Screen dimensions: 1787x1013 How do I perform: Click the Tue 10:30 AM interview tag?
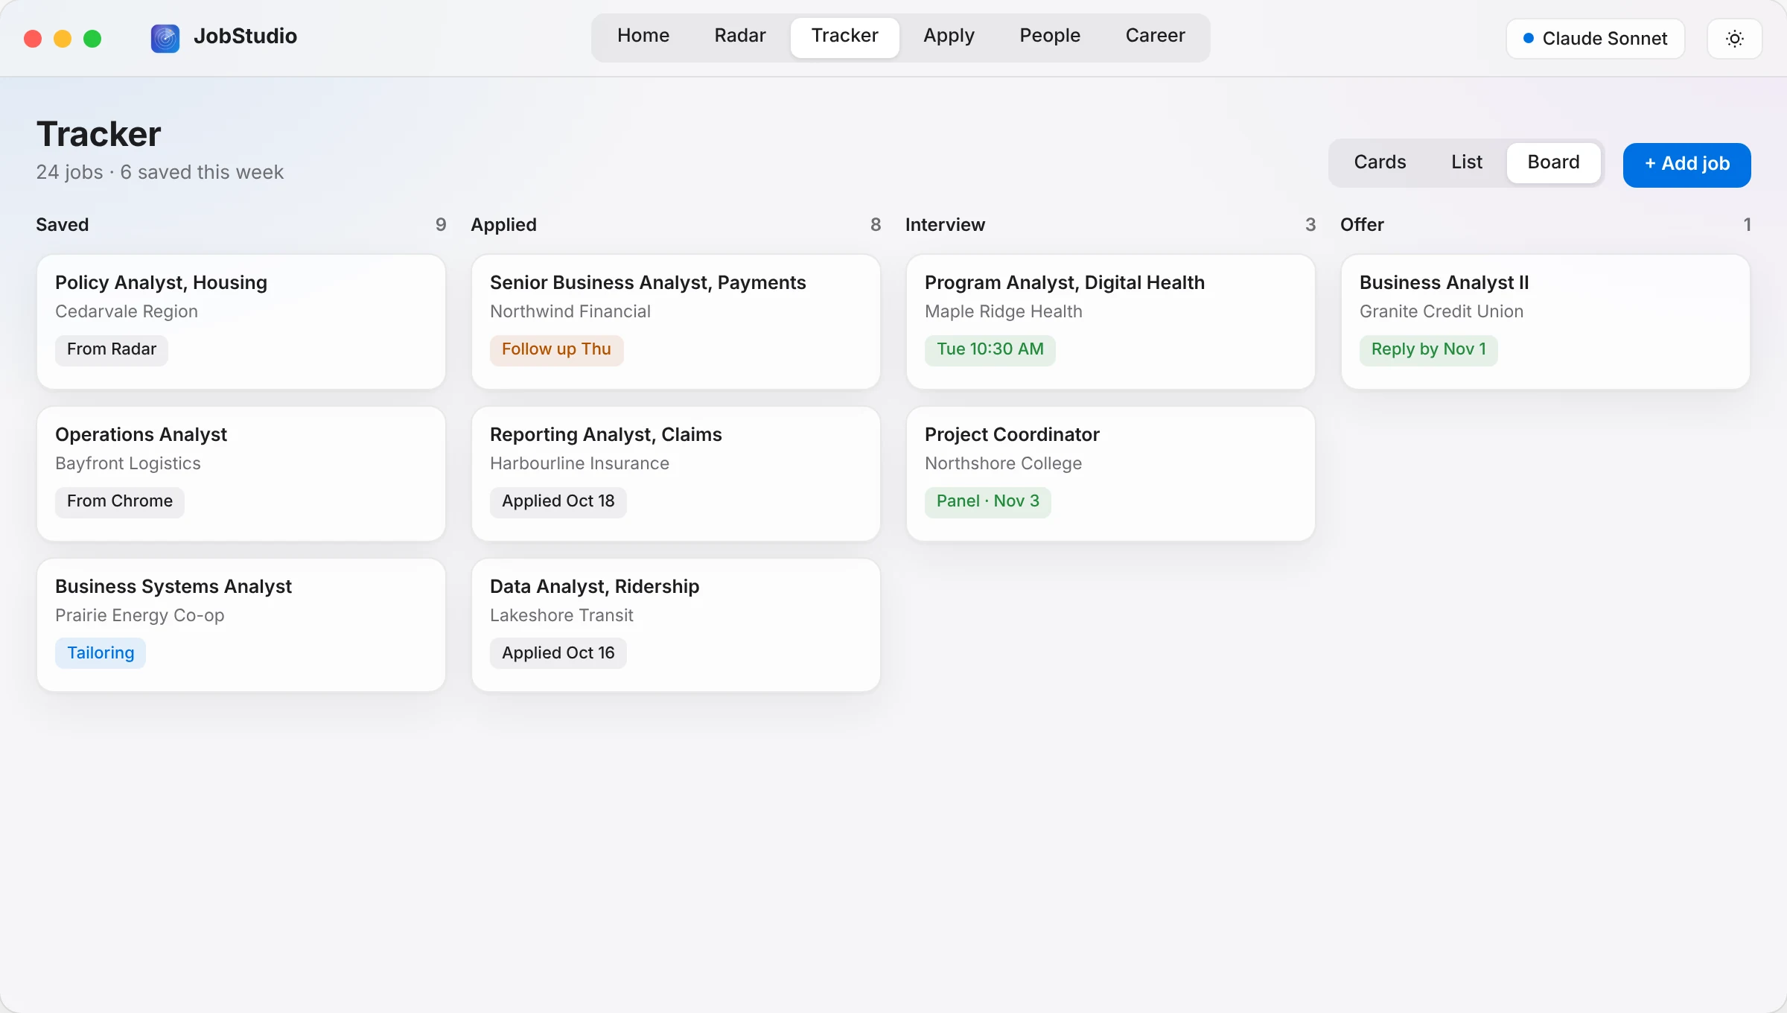point(990,350)
